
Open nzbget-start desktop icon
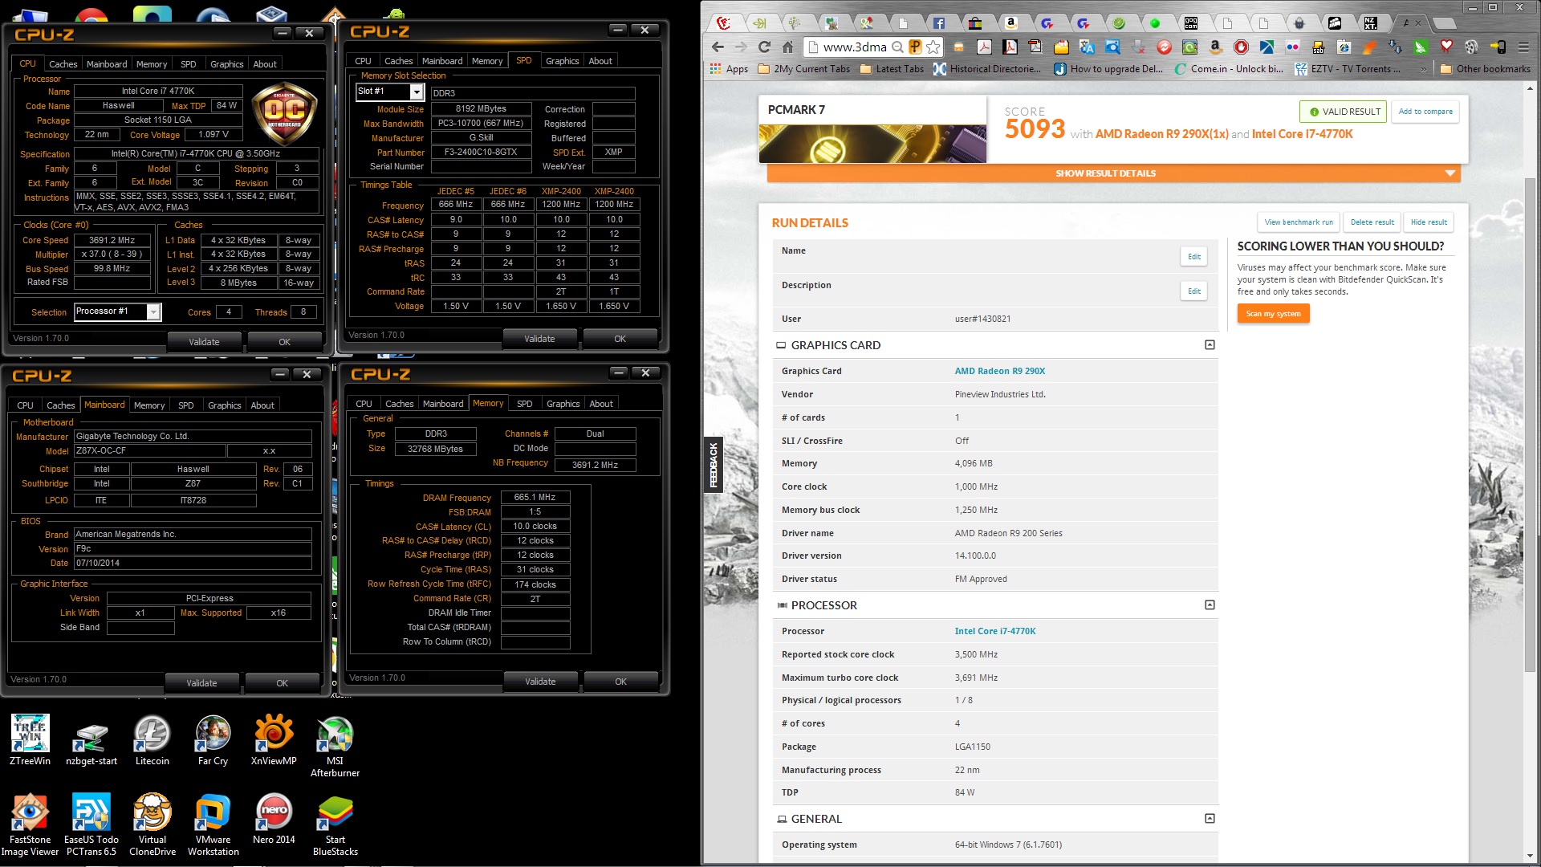point(91,740)
